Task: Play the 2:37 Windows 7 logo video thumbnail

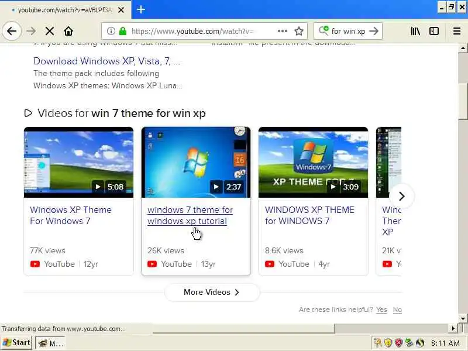Action: click(x=196, y=163)
